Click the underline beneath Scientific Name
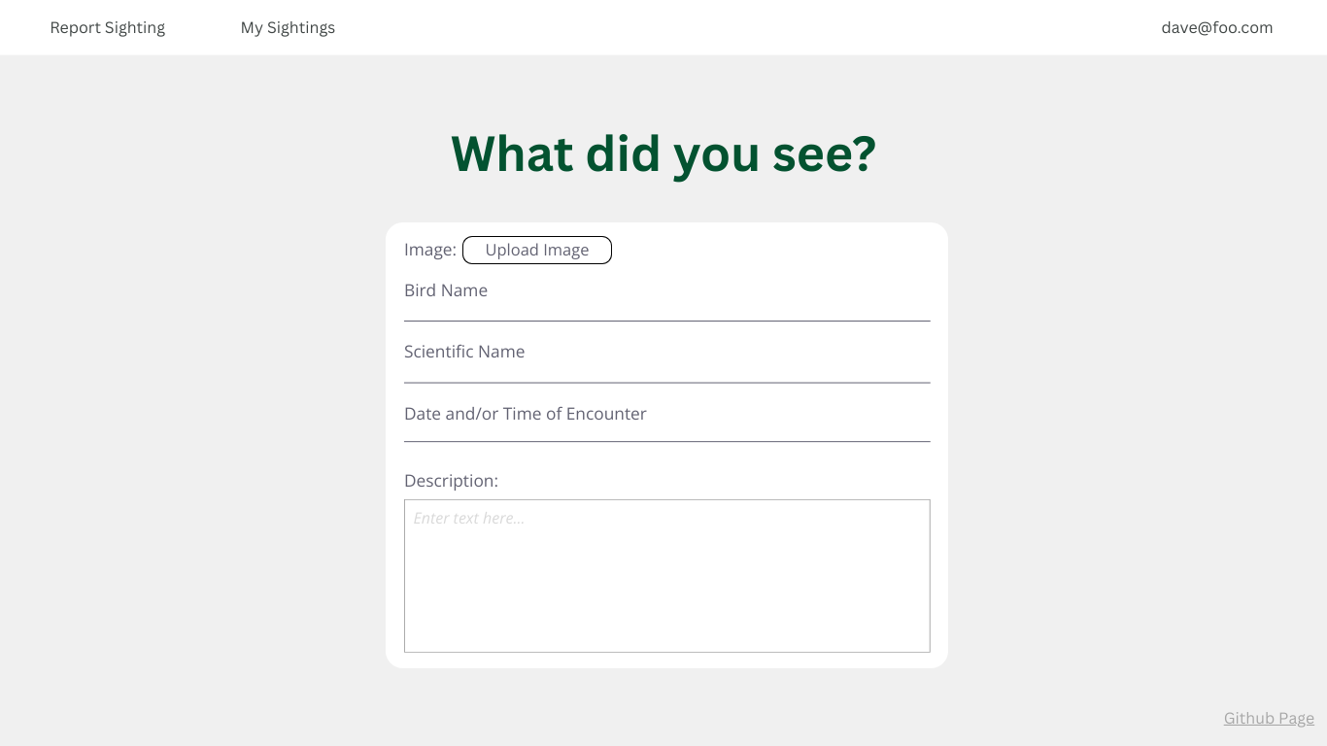This screenshot has height=746, width=1327. (x=666, y=383)
